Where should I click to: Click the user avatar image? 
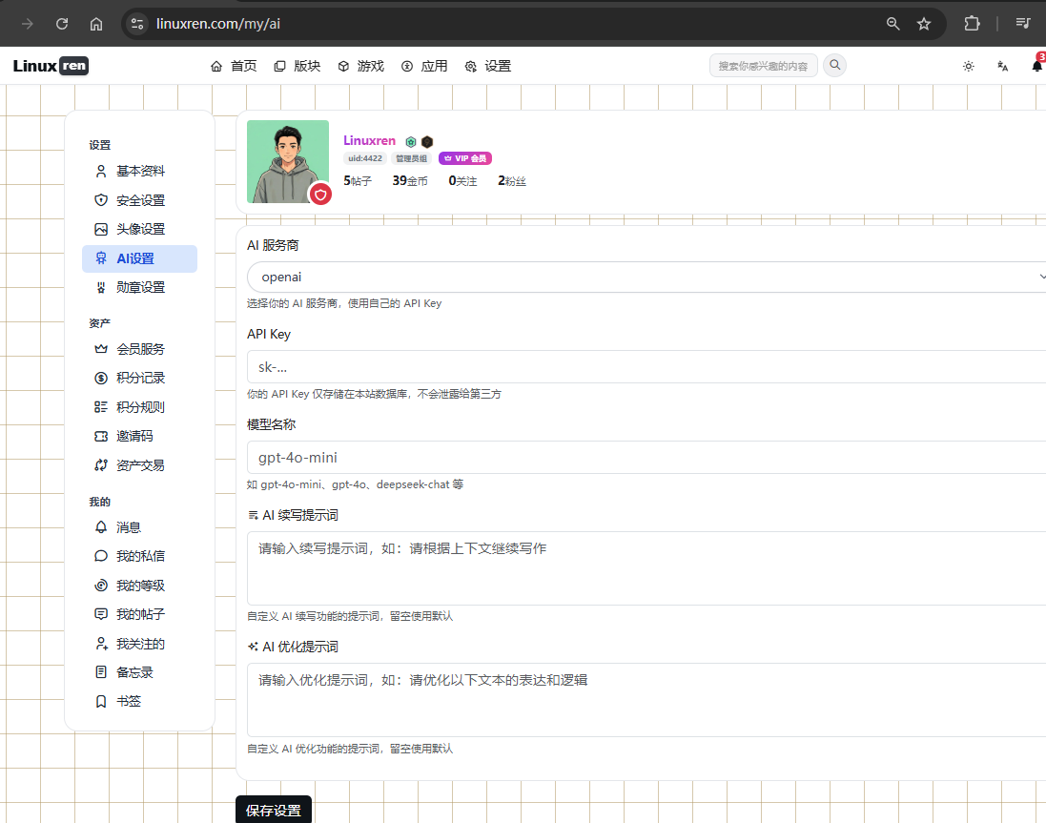288,161
